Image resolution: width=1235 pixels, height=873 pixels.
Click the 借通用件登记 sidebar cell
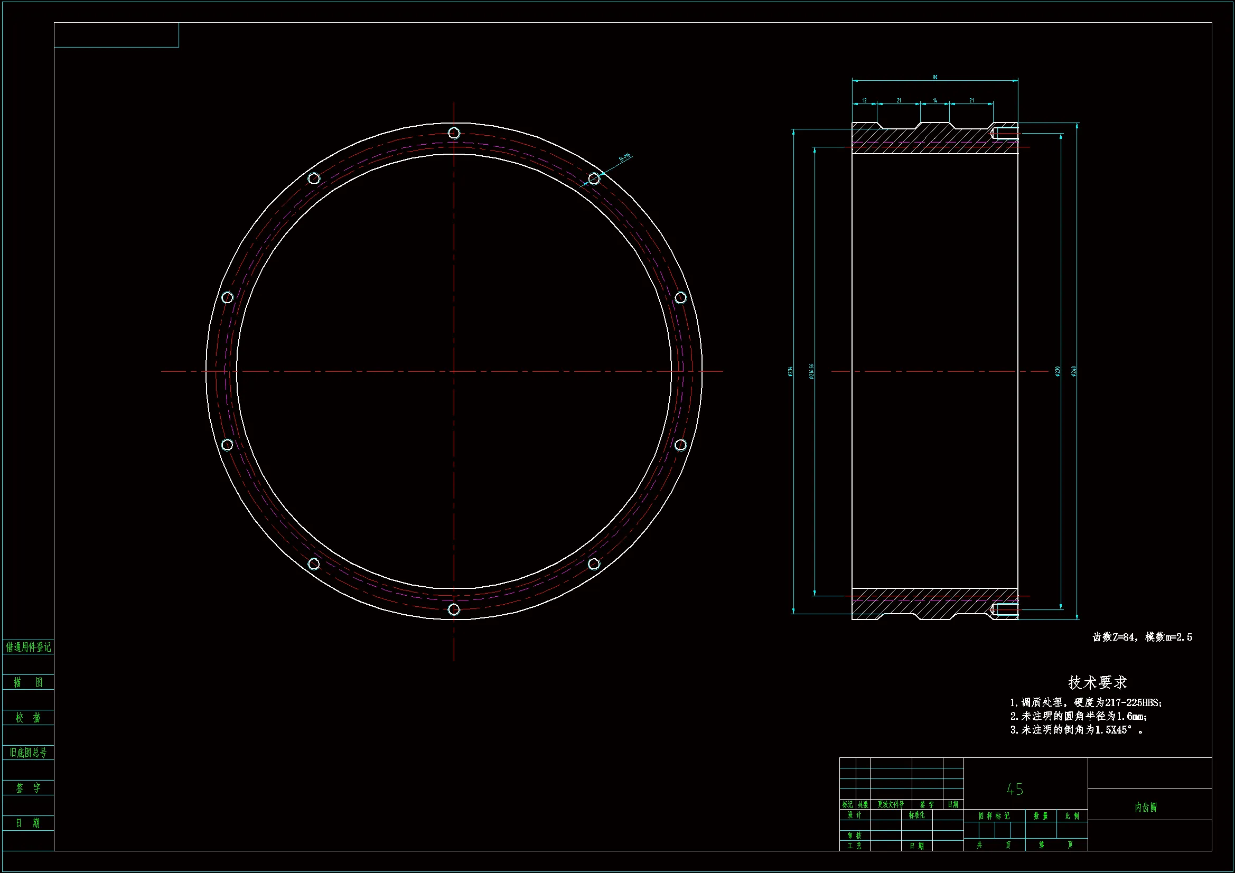click(28, 647)
